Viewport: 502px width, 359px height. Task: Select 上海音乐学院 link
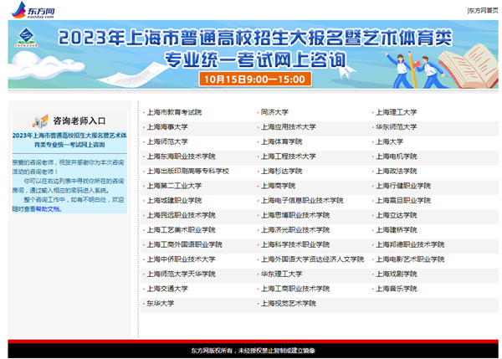(x=397, y=290)
